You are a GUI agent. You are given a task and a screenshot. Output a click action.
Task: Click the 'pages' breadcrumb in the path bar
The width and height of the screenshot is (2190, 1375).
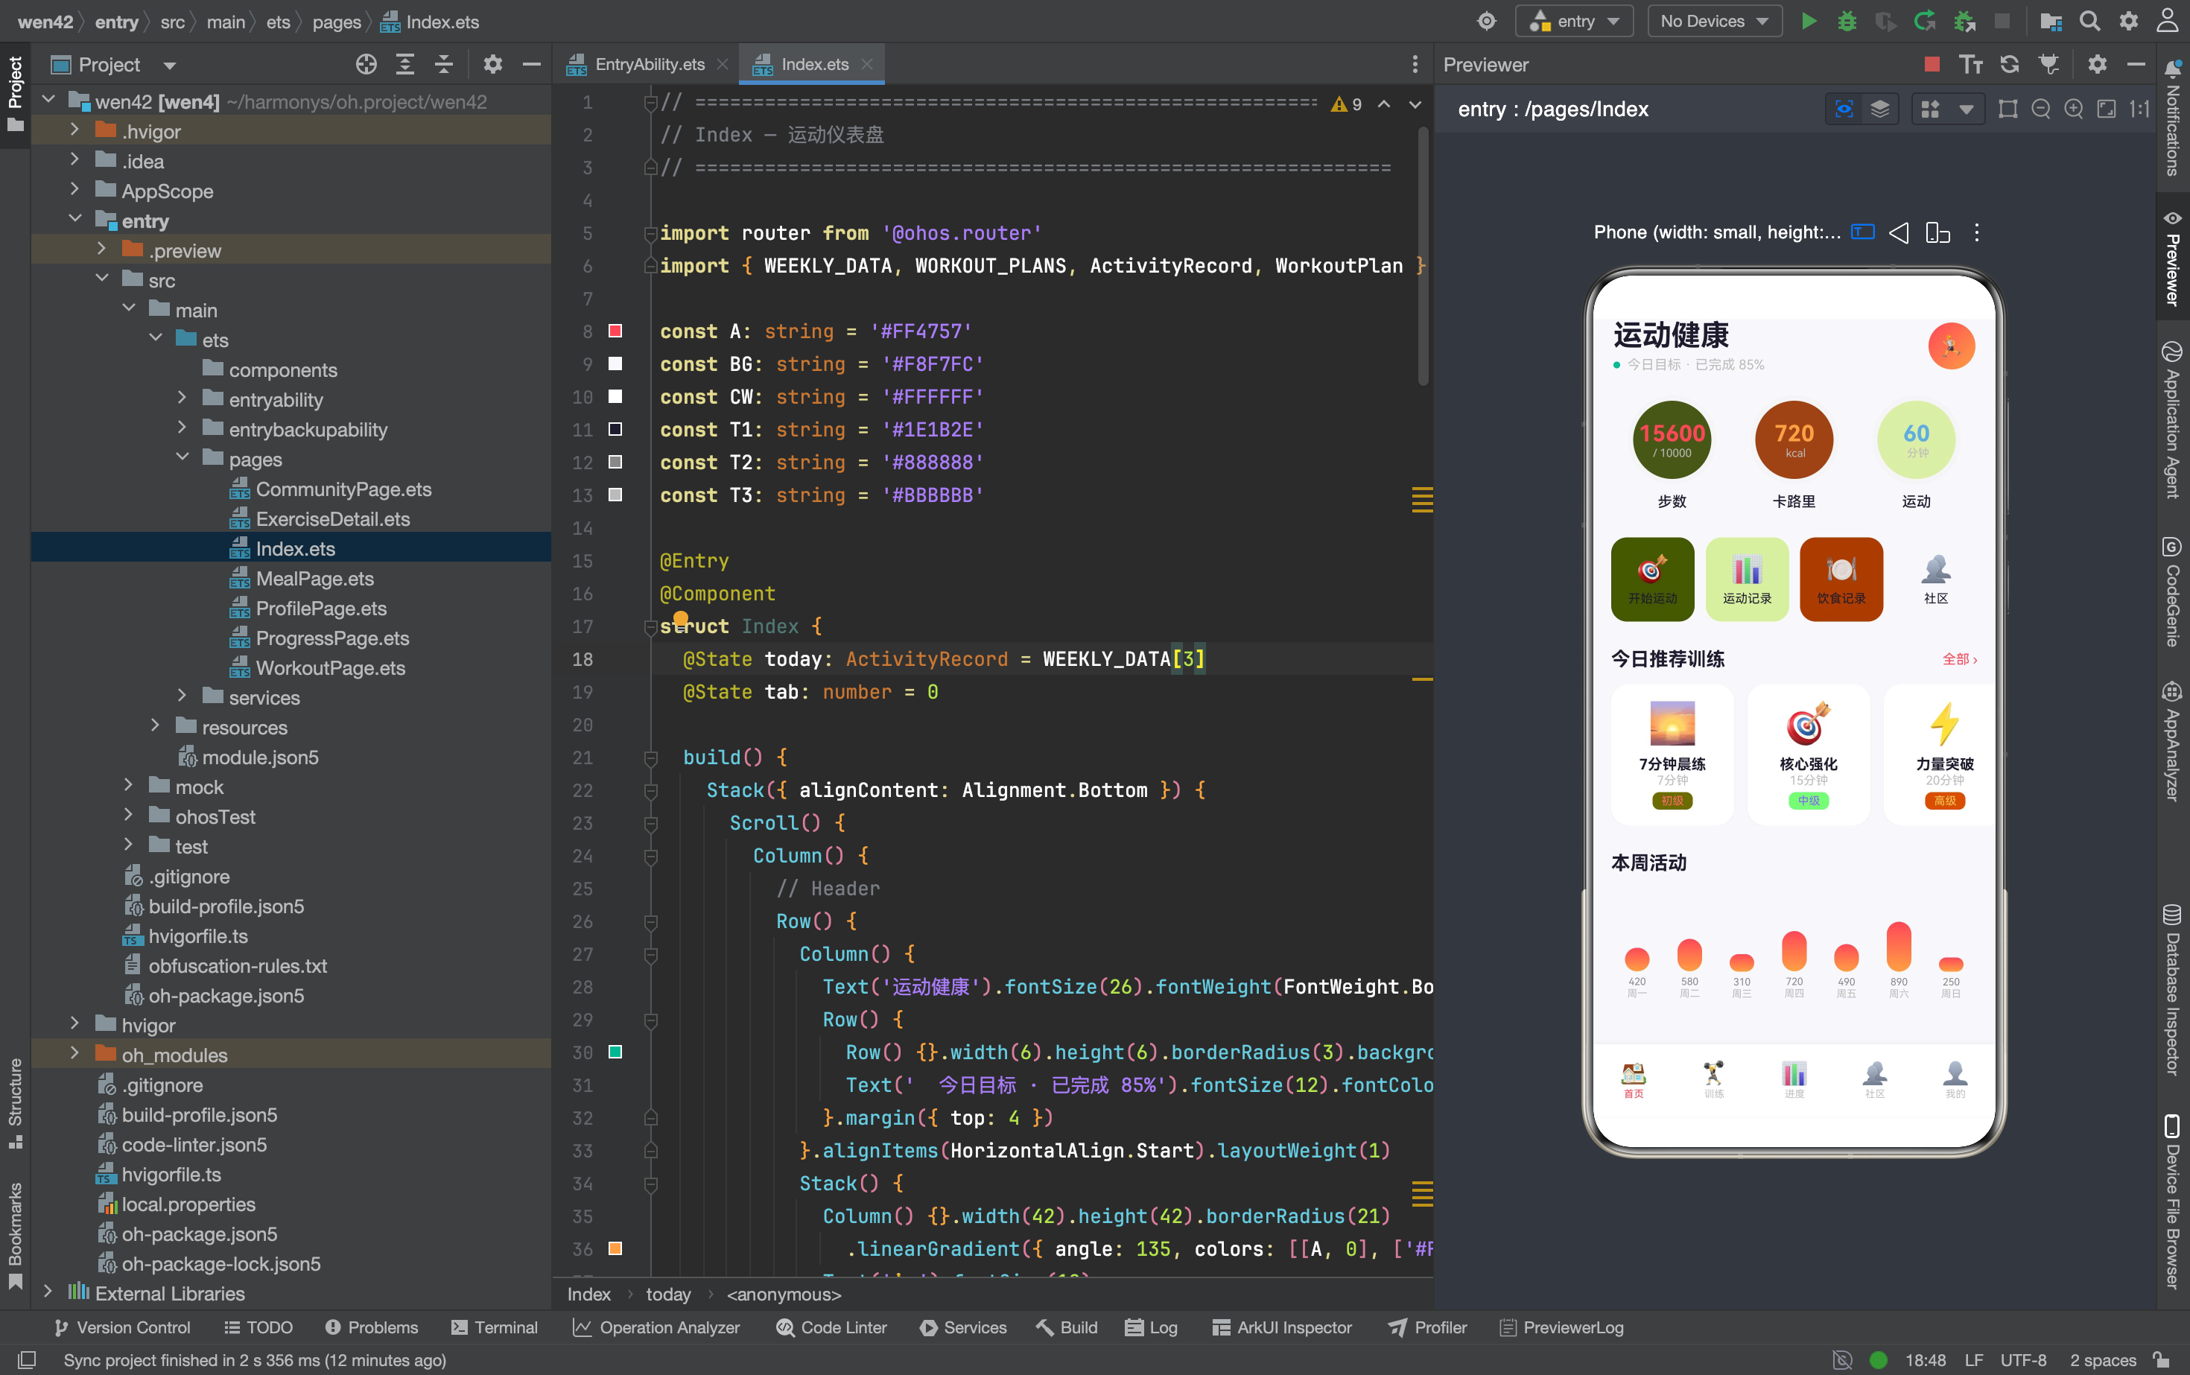click(x=337, y=22)
